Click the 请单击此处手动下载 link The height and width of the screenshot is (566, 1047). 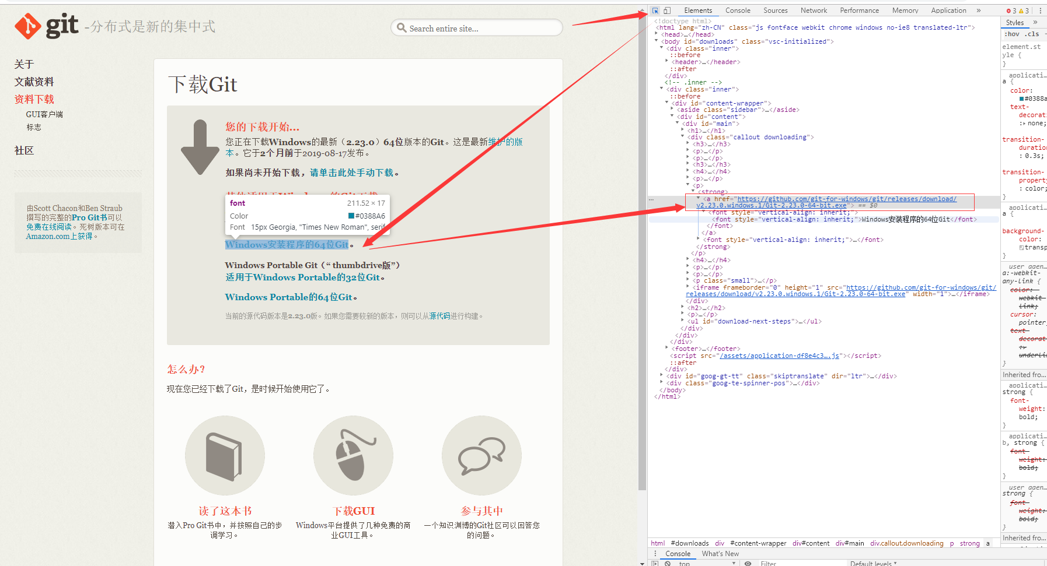(351, 173)
